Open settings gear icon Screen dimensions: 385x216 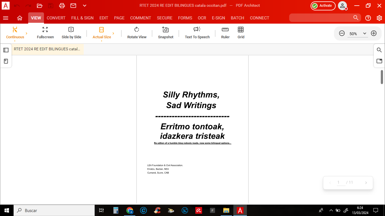pos(379,18)
